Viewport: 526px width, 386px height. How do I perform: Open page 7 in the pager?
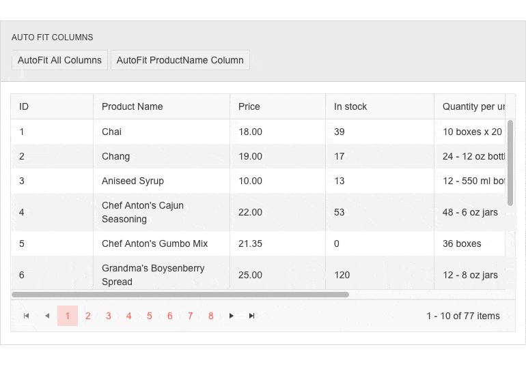click(190, 316)
